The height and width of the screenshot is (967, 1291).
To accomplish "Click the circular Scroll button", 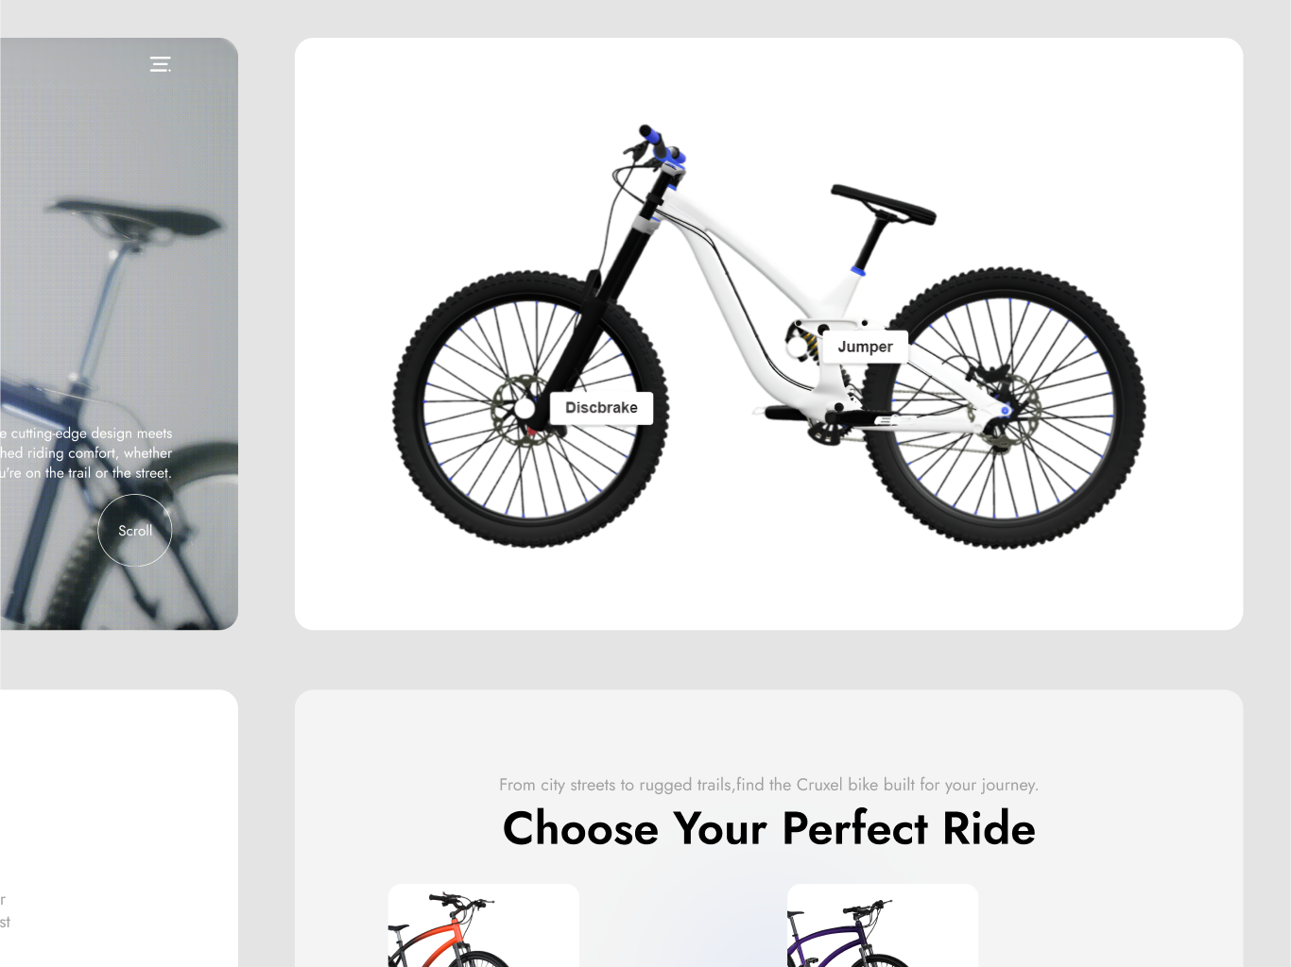I will coord(135,531).
